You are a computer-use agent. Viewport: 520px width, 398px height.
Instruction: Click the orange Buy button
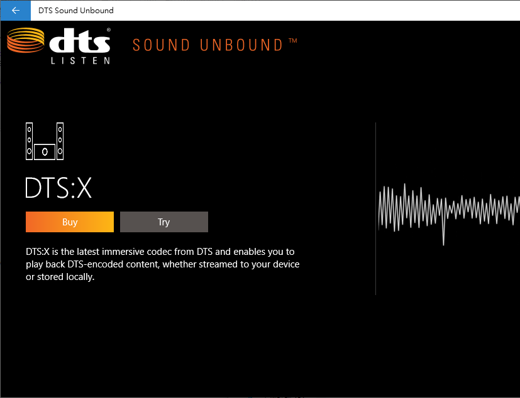point(70,222)
